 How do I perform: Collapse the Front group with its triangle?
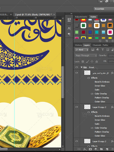(82, 67)
